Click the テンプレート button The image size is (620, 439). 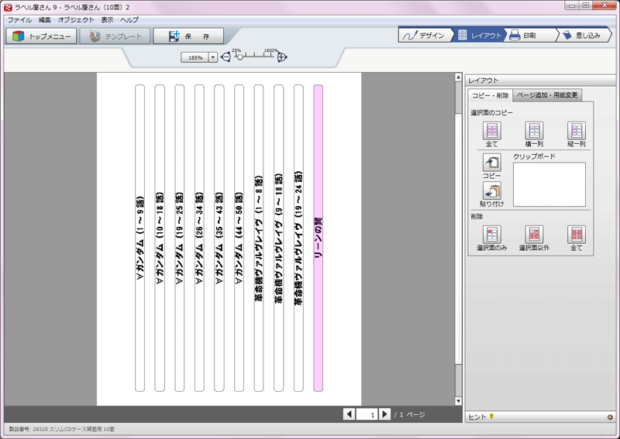coord(115,36)
